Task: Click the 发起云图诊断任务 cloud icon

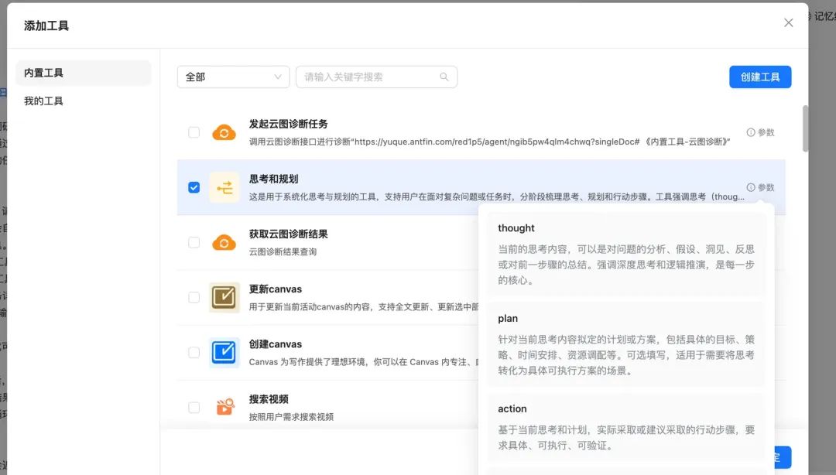Action: pyautogui.click(x=224, y=132)
